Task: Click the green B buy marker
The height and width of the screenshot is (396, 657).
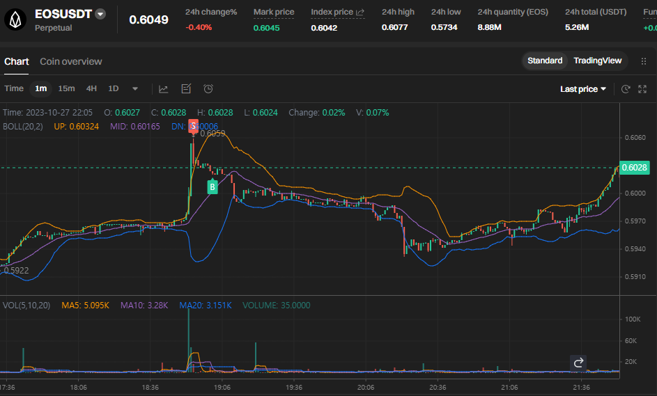Action: 212,187
